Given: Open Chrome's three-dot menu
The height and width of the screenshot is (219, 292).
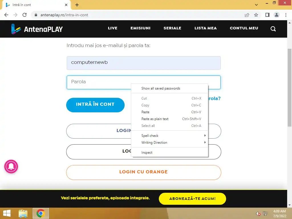Looking at the screenshot, I should [x=286, y=15].
